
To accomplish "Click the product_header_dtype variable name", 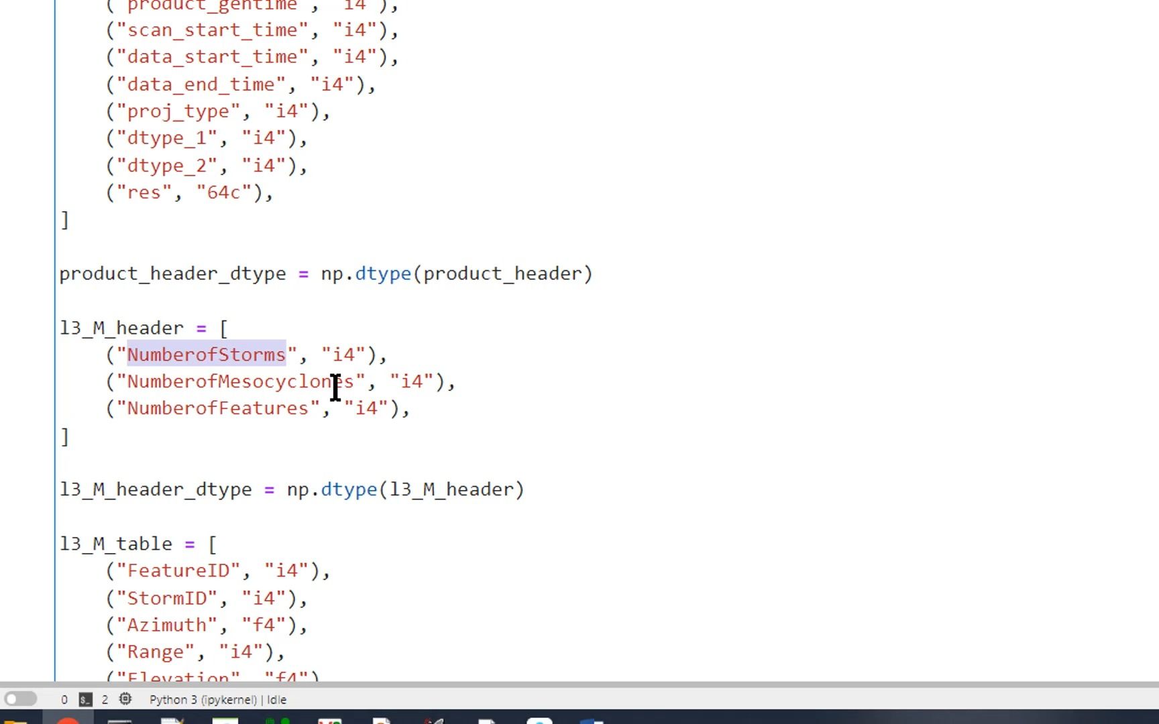I will (x=172, y=274).
